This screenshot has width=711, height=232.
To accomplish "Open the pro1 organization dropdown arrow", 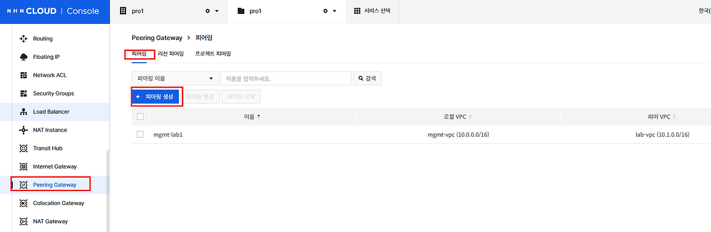I will tap(217, 12).
